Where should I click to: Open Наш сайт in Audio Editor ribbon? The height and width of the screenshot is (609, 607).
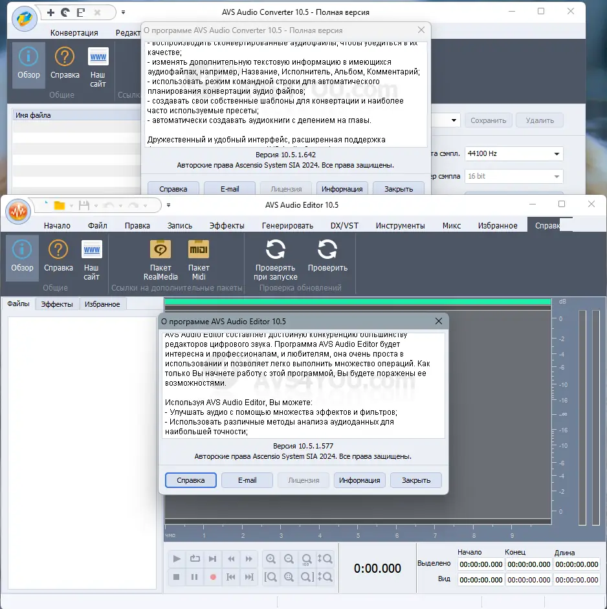91,260
